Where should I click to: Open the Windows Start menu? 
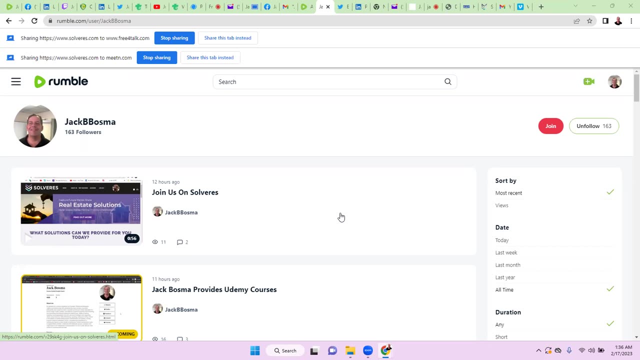(255, 350)
